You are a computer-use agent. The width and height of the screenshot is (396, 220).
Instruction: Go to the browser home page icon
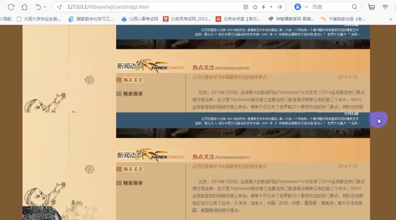[24, 7]
